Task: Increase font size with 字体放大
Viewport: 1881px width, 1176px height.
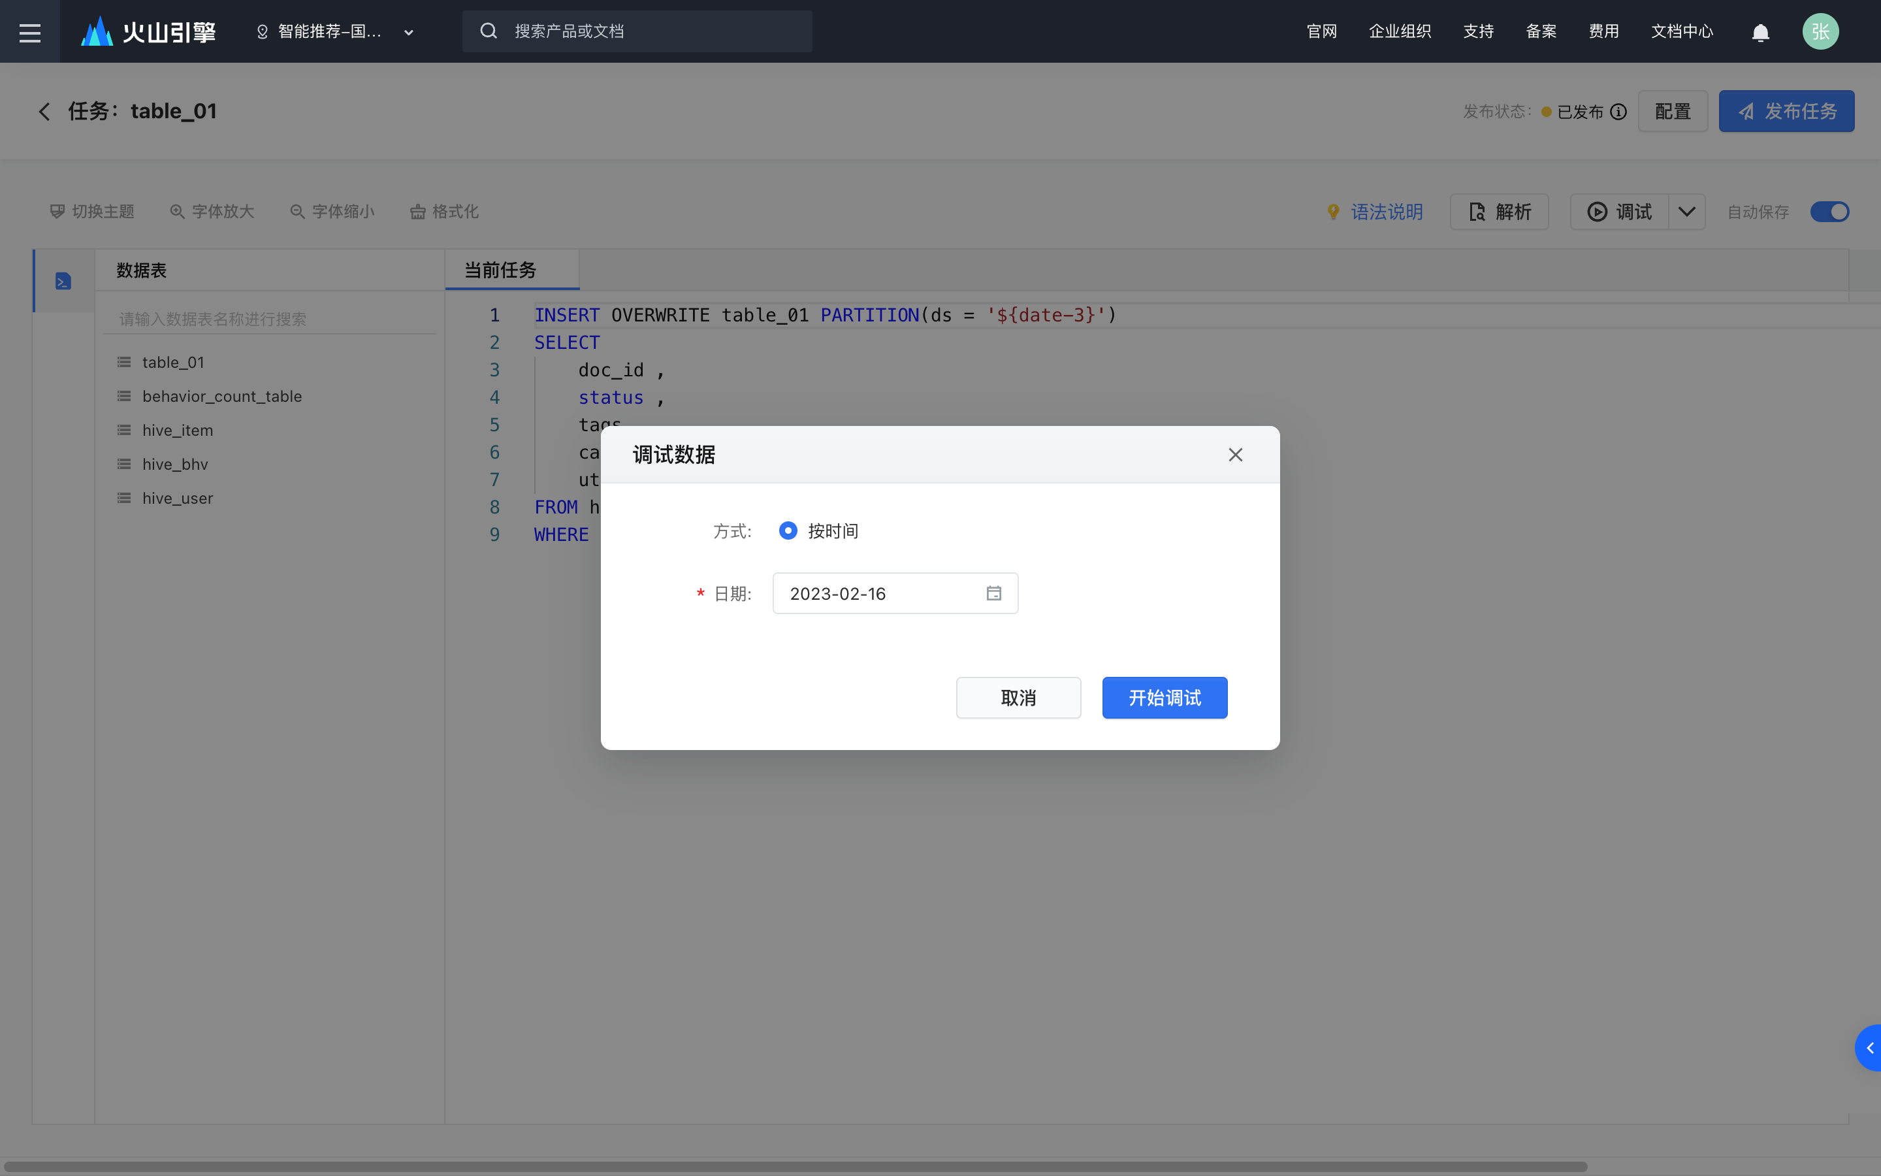Action: 212,212
